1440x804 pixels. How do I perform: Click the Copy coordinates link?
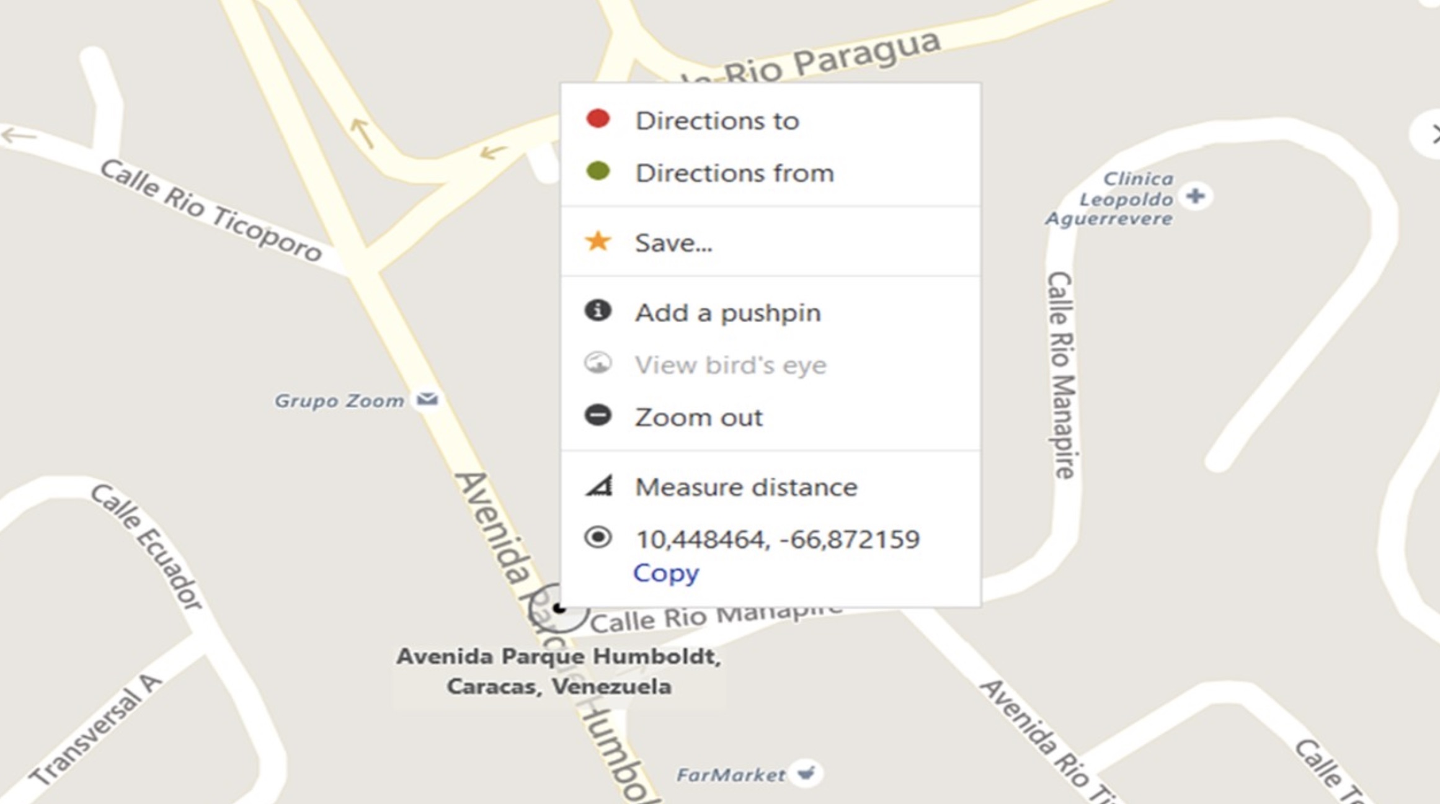[665, 573]
